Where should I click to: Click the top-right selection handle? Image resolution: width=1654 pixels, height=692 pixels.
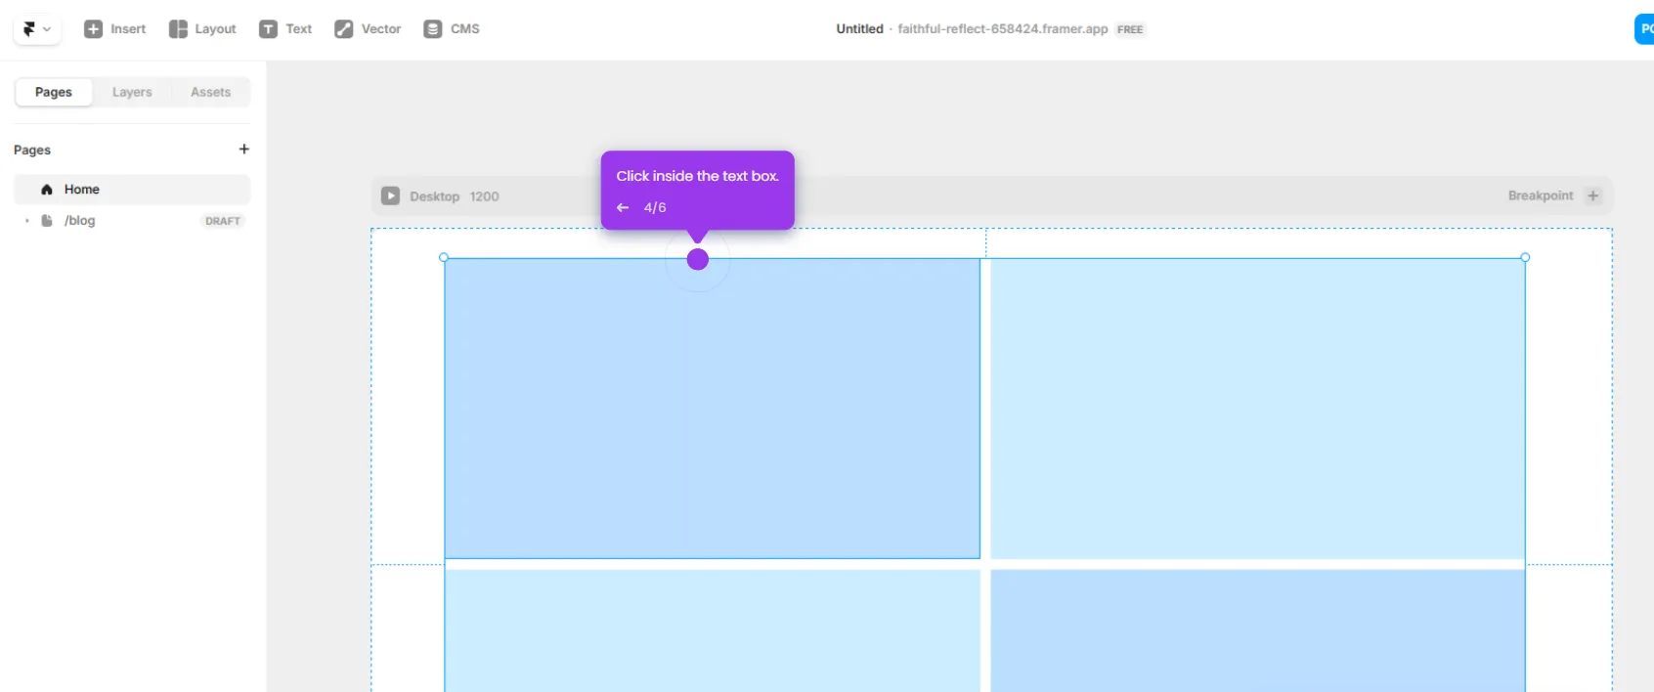pos(1525,257)
